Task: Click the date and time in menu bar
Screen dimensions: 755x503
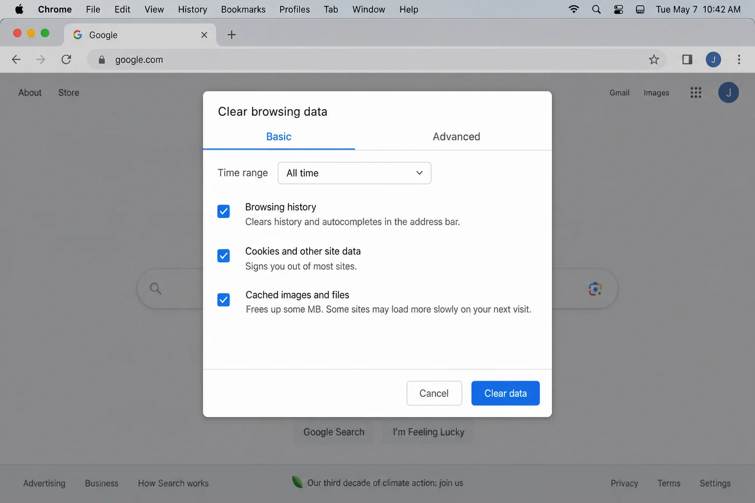Action: coord(698,9)
